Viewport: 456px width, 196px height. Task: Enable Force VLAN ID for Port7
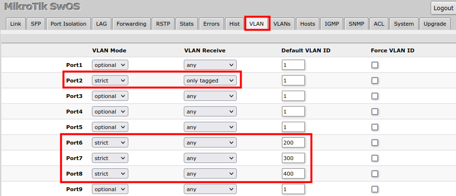(x=374, y=158)
